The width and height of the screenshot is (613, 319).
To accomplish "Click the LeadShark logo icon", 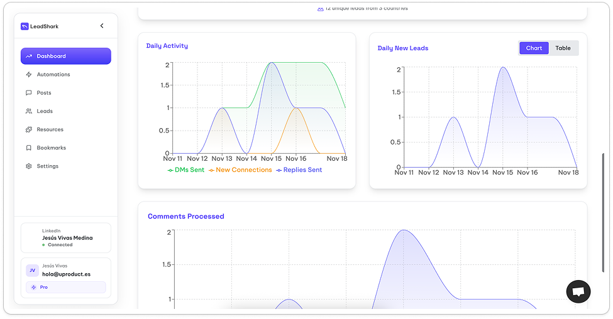I will click(x=25, y=26).
